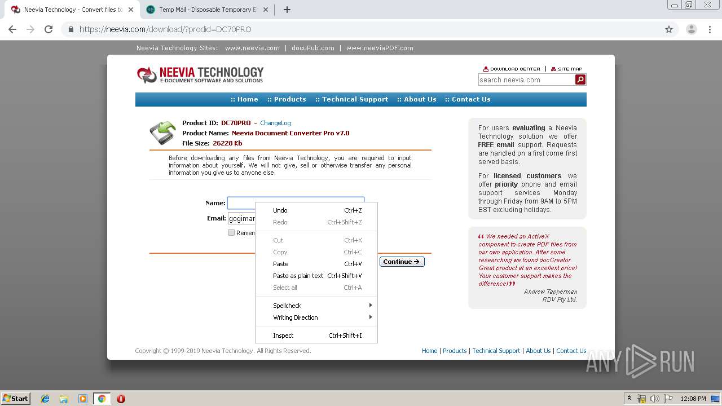Visit www.neeviaPDF.com in the top bar

click(380, 48)
